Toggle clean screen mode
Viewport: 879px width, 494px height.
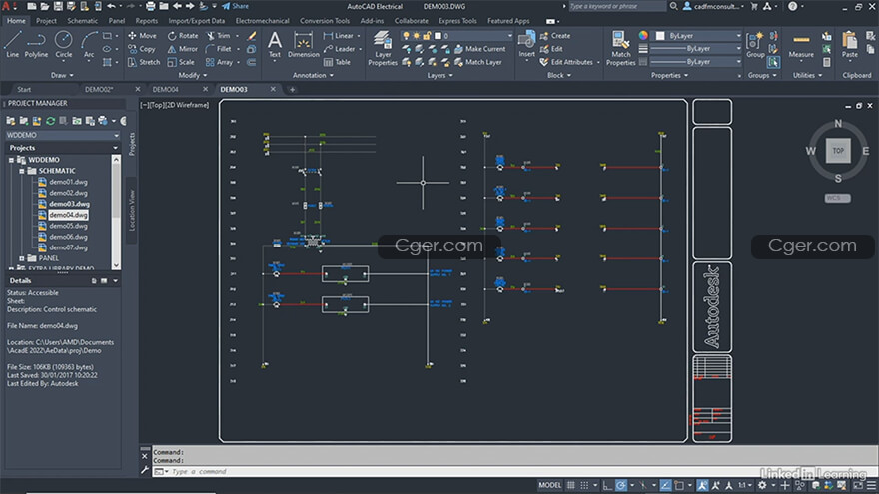[858, 485]
